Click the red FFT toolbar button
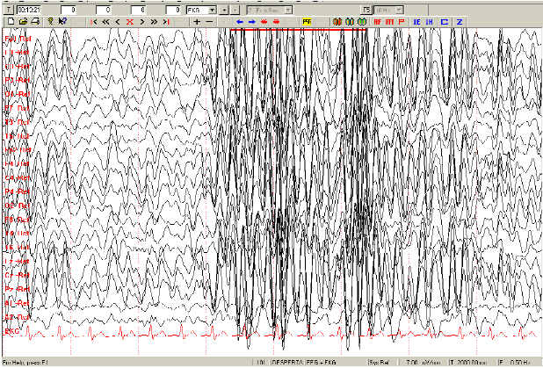 pos(389,22)
